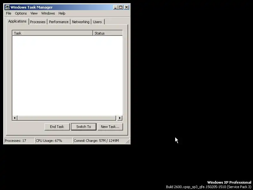Switch to the Processes tab
The height and width of the screenshot is (190, 253).
pos(38,22)
